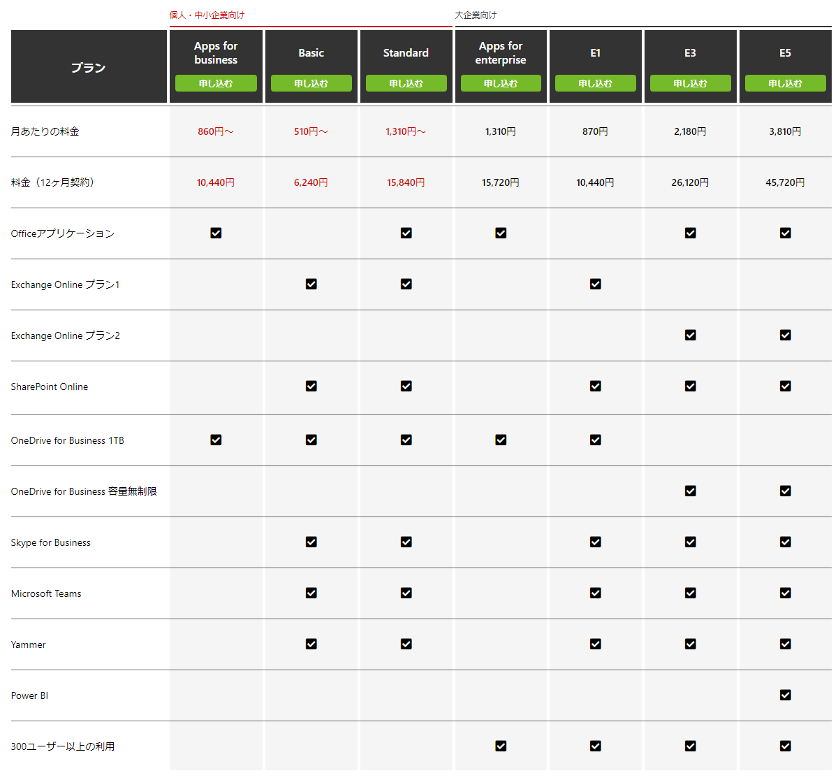Click the Microsoft Teams row label
Viewport: 838px width, 780px height.
coord(46,593)
